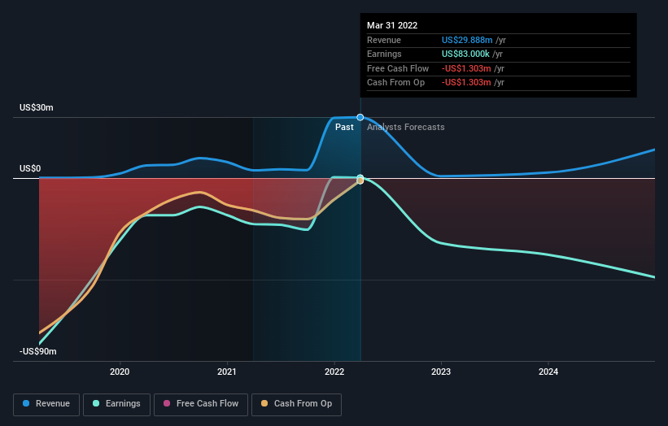
Task: Click the US$29.888m revenue value
Action: [467, 40]
